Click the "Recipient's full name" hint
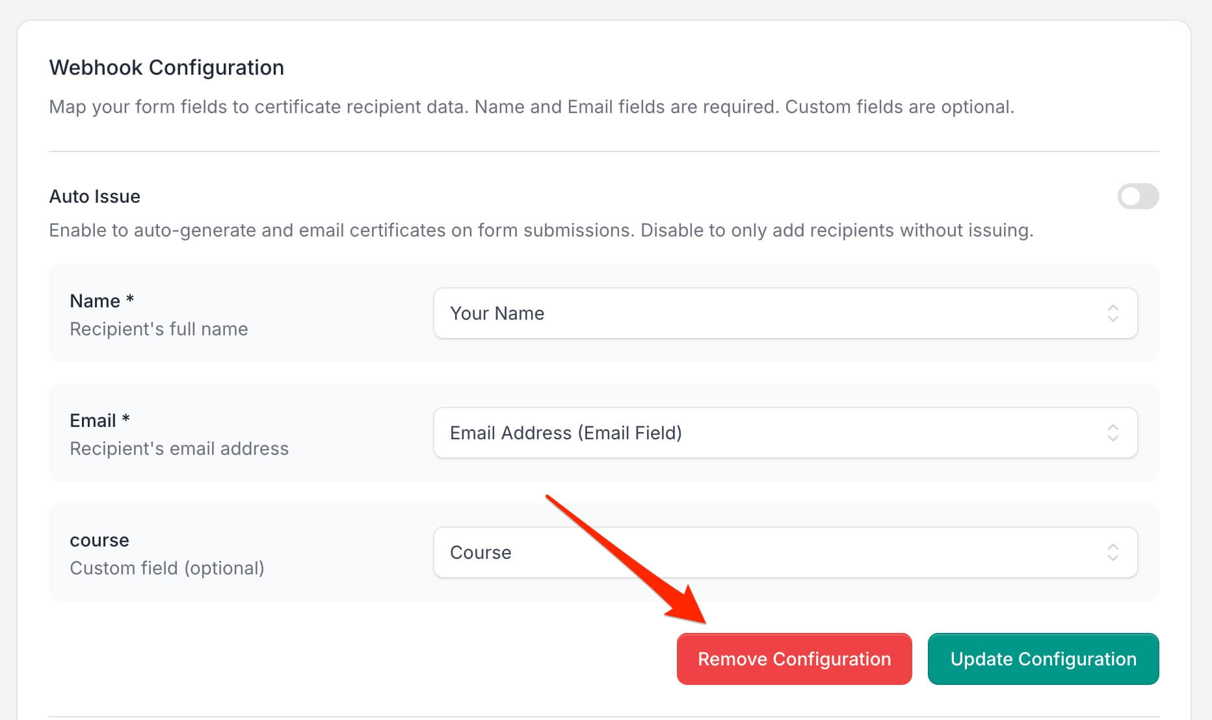Image resolution: width=1212 pixels, height=720 pixels. (159, 329)
